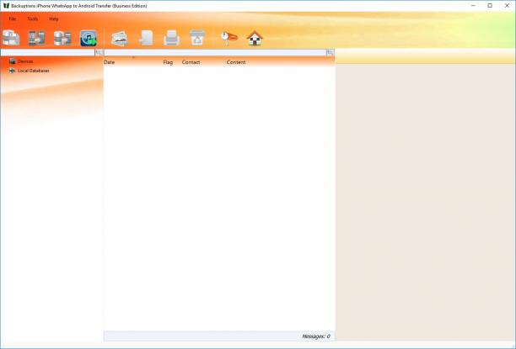Screen dimensions: 516x349
Task: Click the Backuptrans app icon in title bar
Action: point(6,6)
